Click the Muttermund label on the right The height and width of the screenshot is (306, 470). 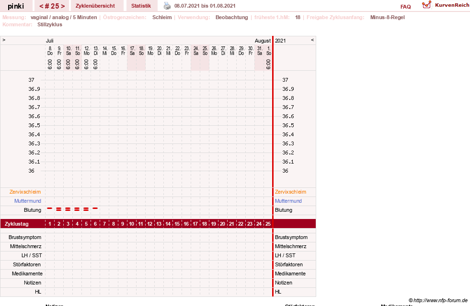click(x=288, y=201)
